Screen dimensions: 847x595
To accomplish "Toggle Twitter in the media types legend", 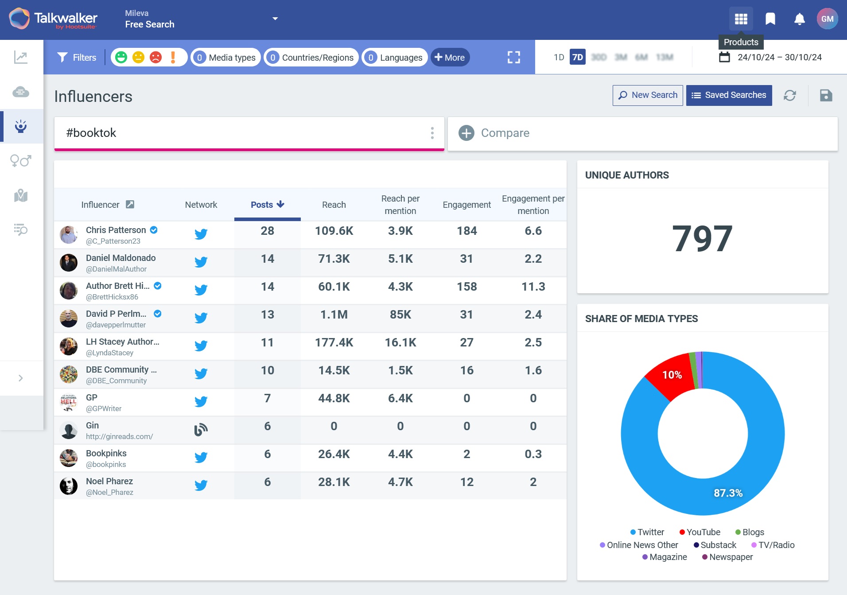I will pyautogui.click(x=647, y=532).
